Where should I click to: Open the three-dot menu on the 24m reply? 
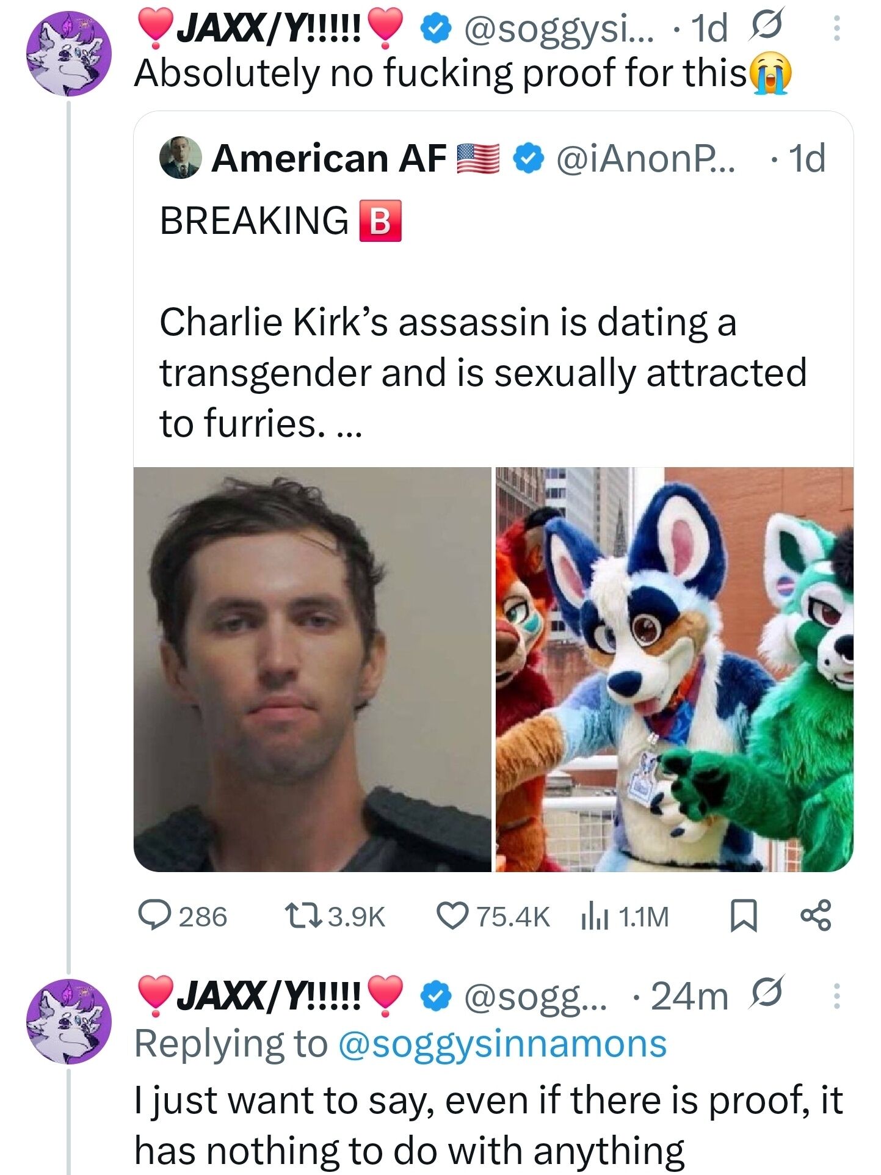[x=836, y=997]
